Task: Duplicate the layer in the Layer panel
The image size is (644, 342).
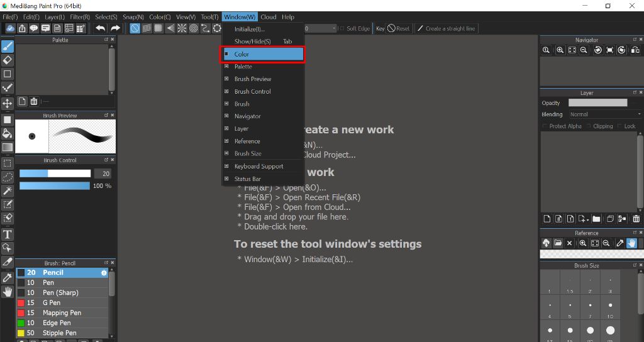Action: pos(610,219)
